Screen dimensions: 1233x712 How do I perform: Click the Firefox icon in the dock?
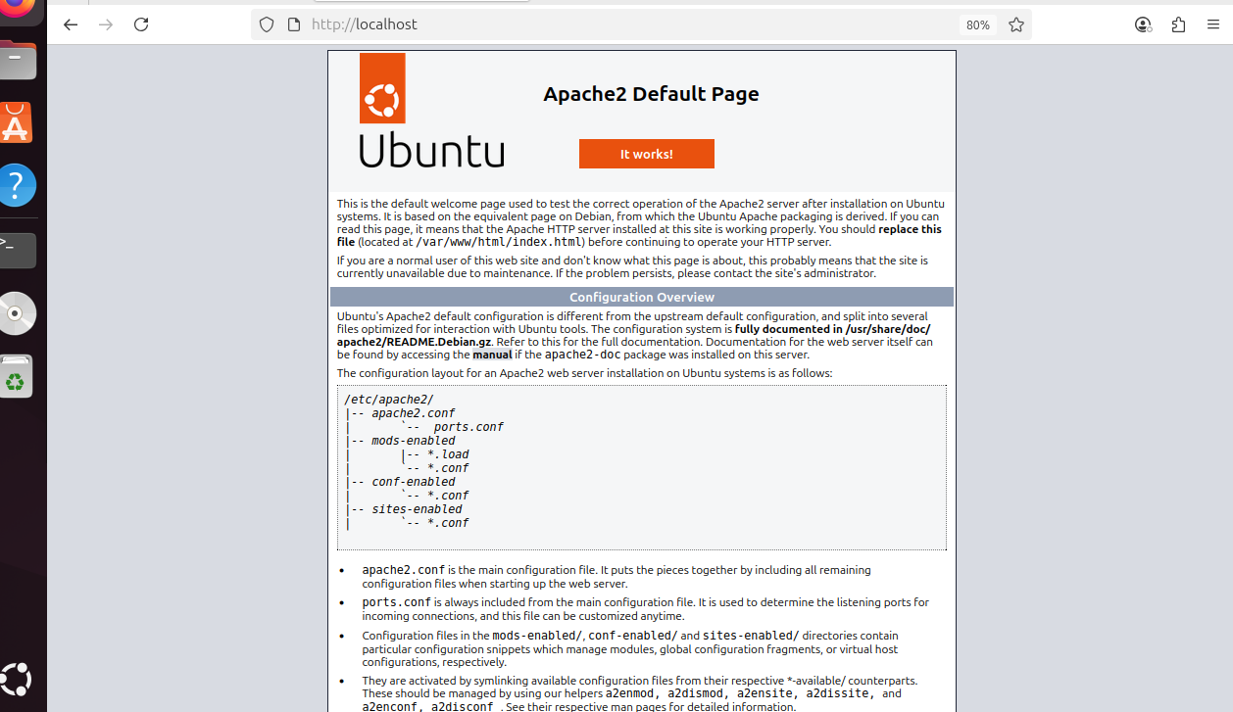17,10
